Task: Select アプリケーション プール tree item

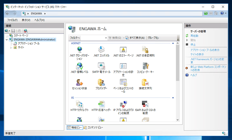Action: tap(29, 43)
